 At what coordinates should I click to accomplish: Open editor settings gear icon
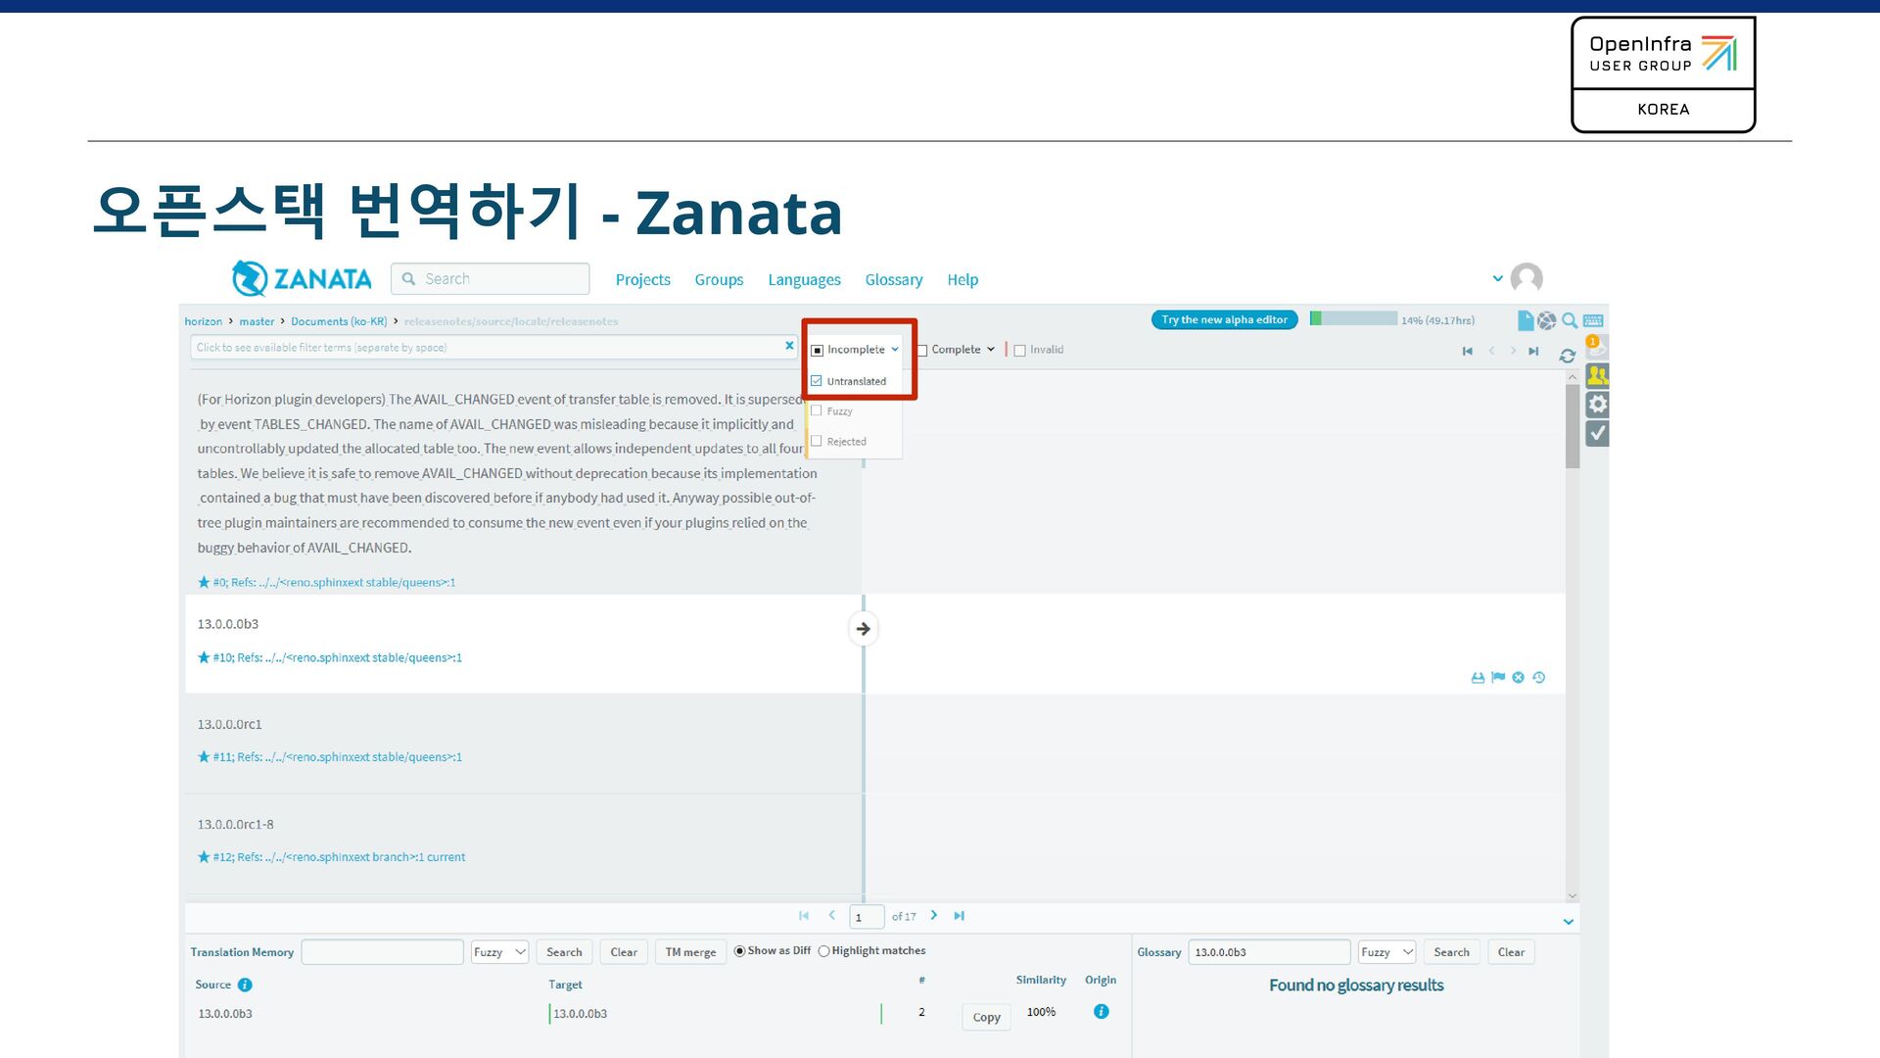tap(1597, 404)
